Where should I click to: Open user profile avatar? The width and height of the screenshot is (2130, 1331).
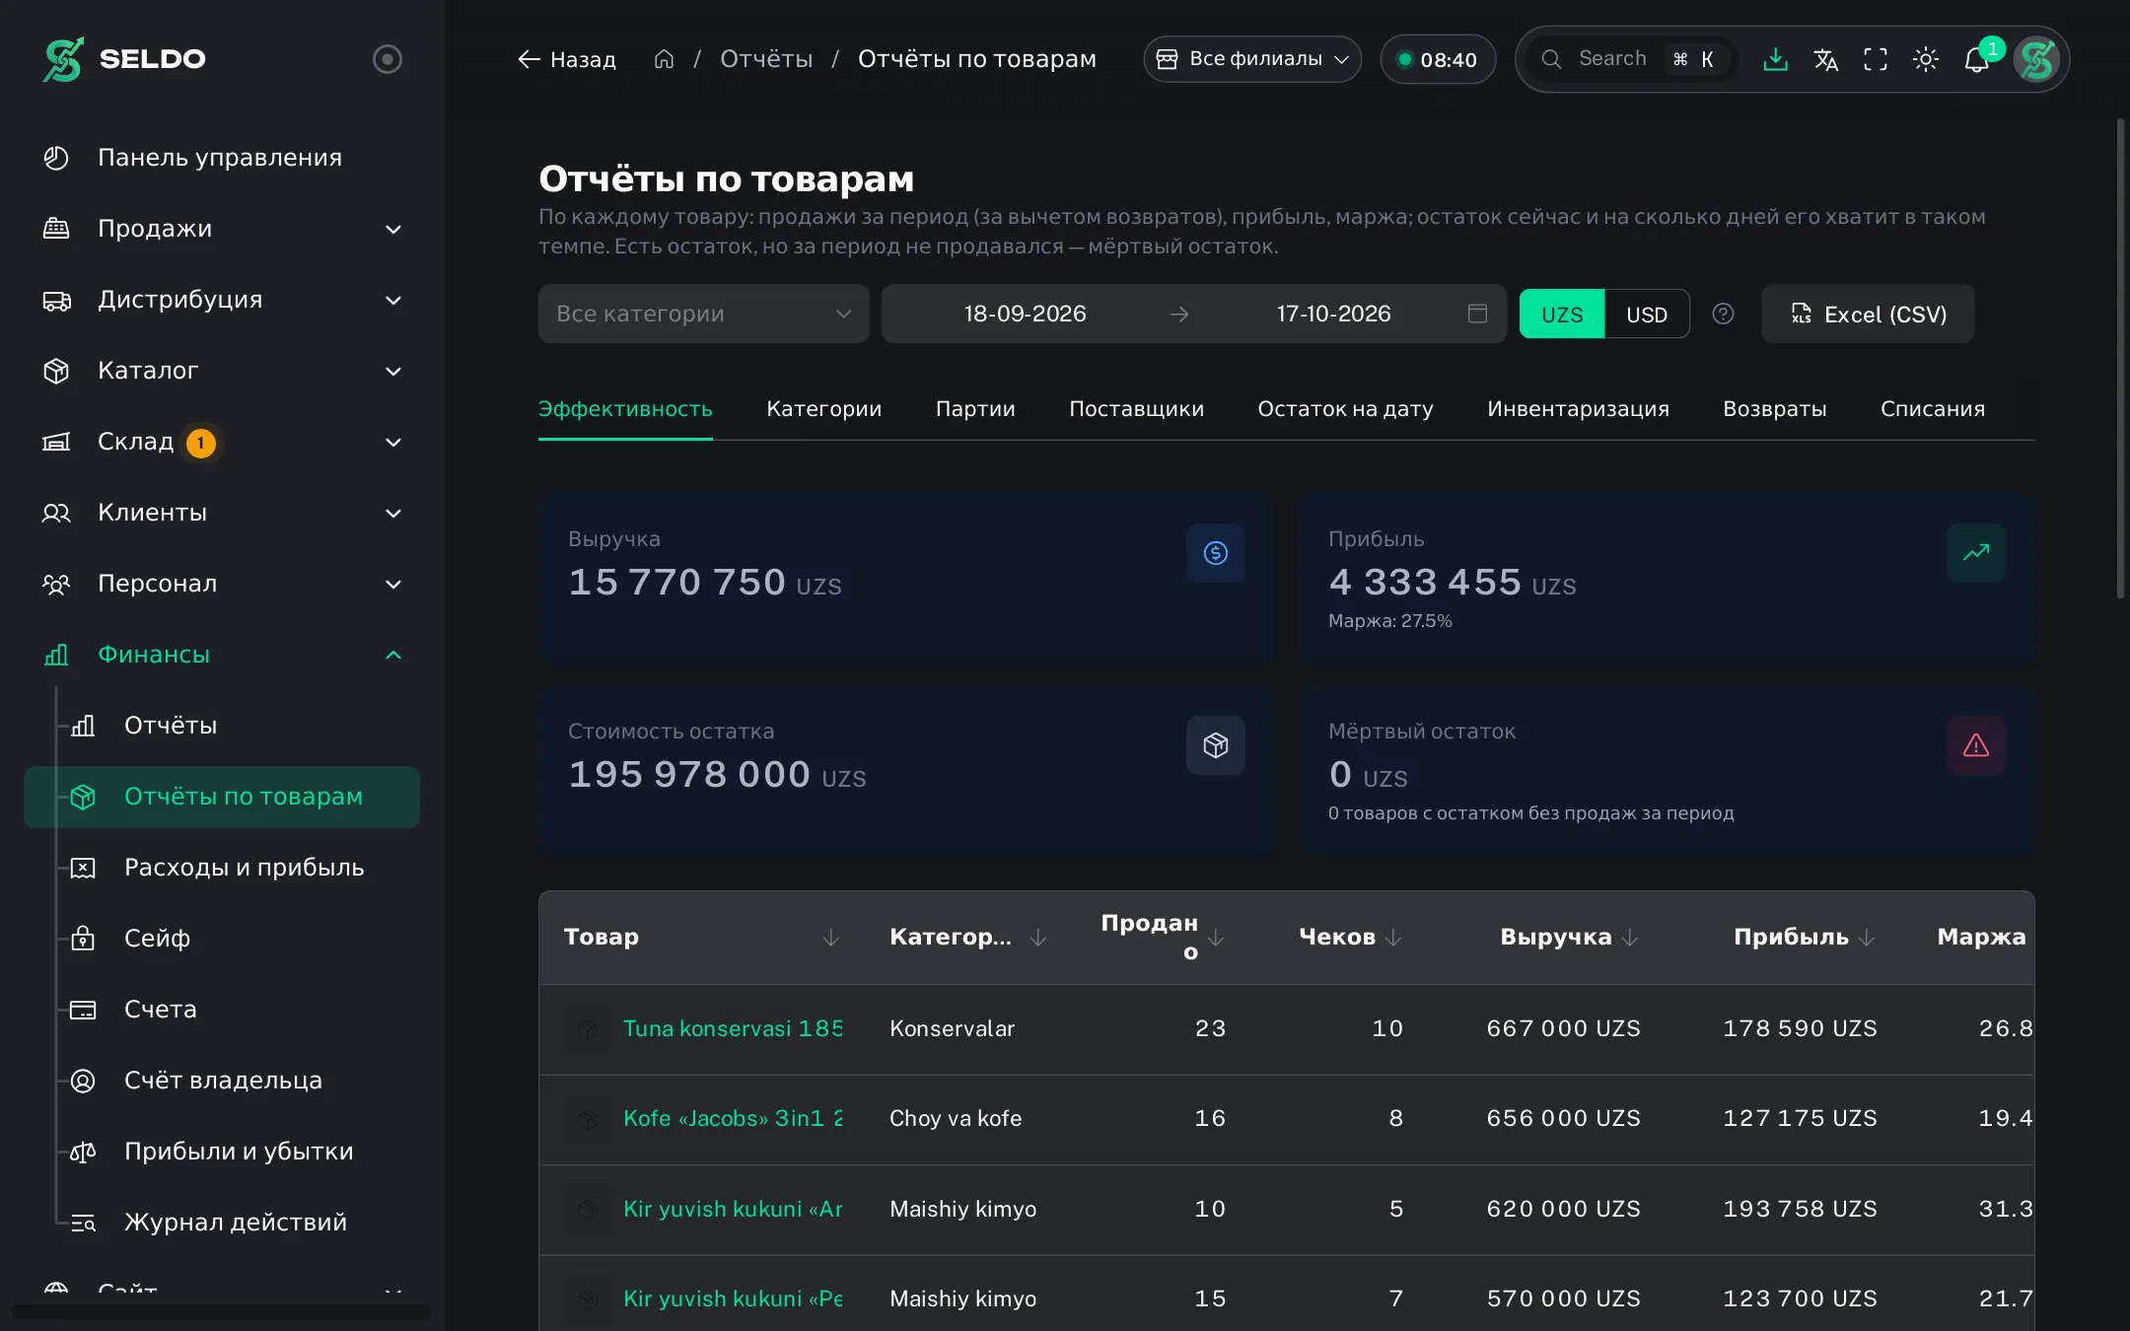[2036, 59]
